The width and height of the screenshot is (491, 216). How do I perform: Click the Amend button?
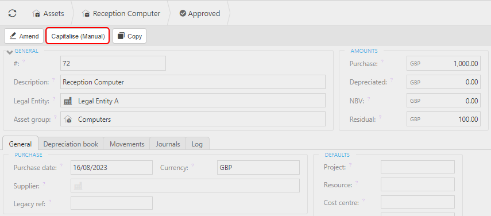coord(24,36)
